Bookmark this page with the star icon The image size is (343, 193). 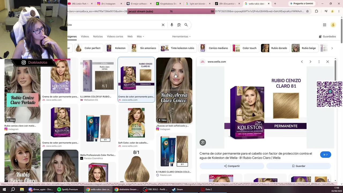(x=307, y=11)
